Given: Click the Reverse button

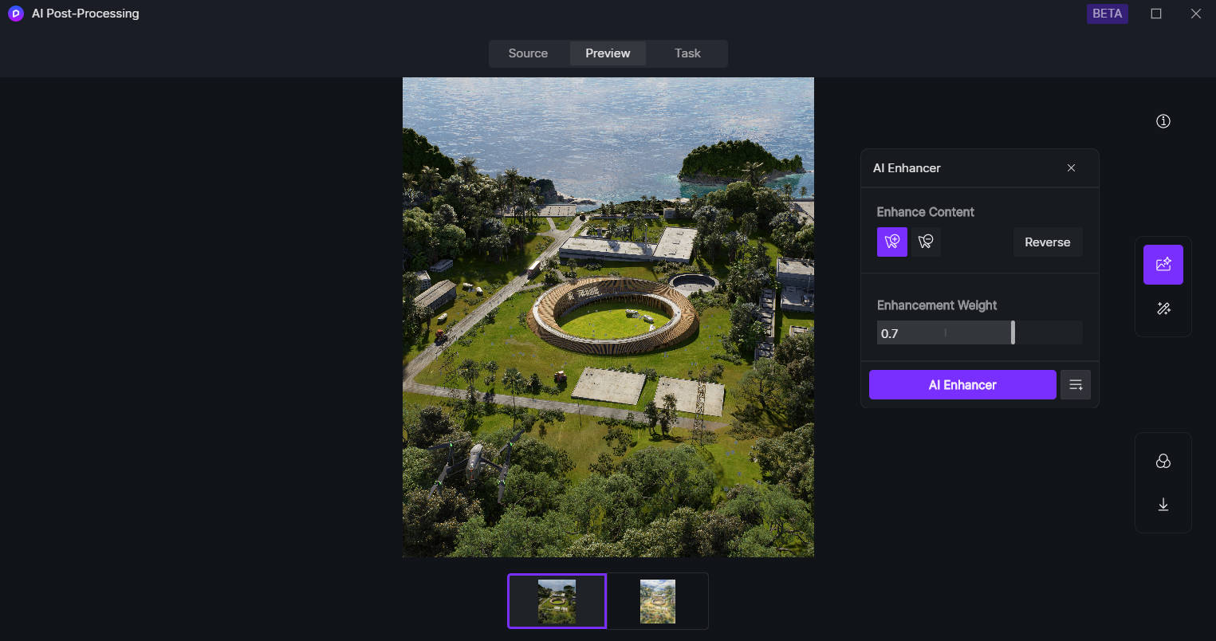Looking at the screenshot, I should [x=1047, y=242].
